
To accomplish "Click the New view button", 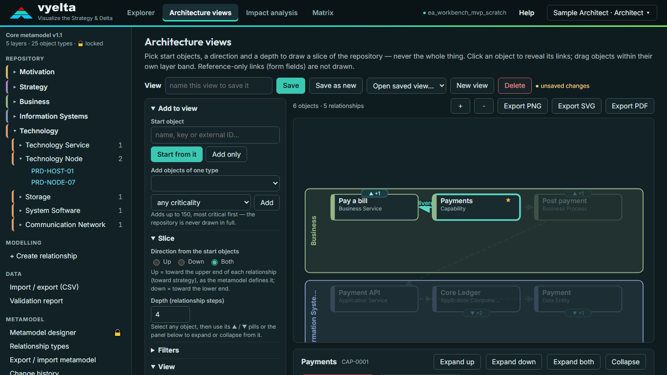I will (472, 85).
